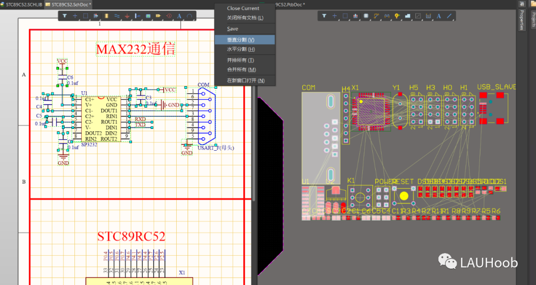Image resolution: width=536 pixels, height=285 pixels.
Task: Choose the rectangle select tool in schematic toolbar
Action: [x=85, y=16]
